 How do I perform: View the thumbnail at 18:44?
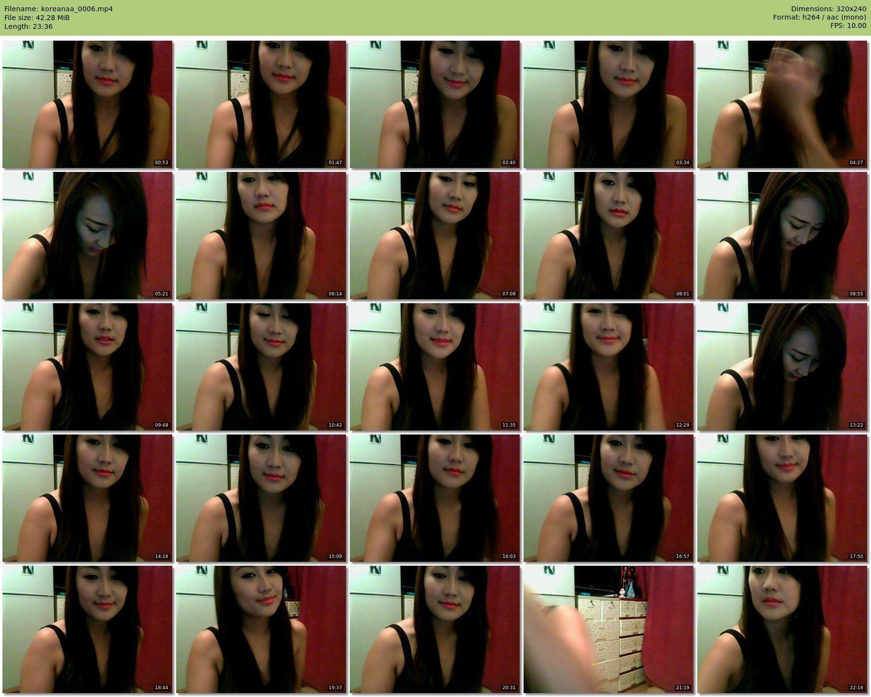pyautogui.click(x=87, y=629)
